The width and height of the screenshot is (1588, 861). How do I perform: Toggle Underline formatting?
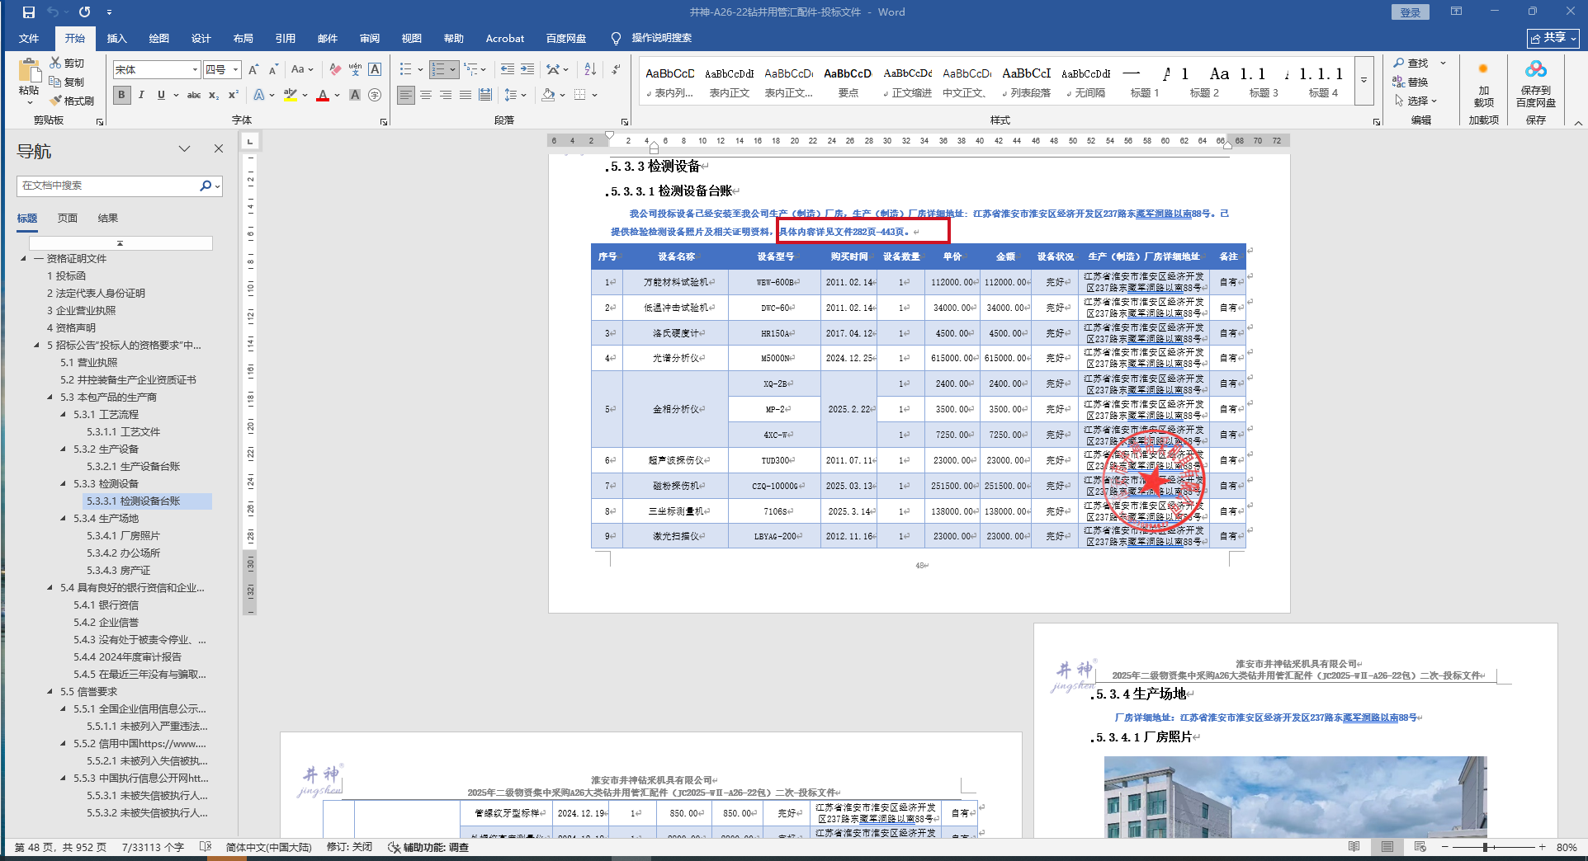coord(161,96)
